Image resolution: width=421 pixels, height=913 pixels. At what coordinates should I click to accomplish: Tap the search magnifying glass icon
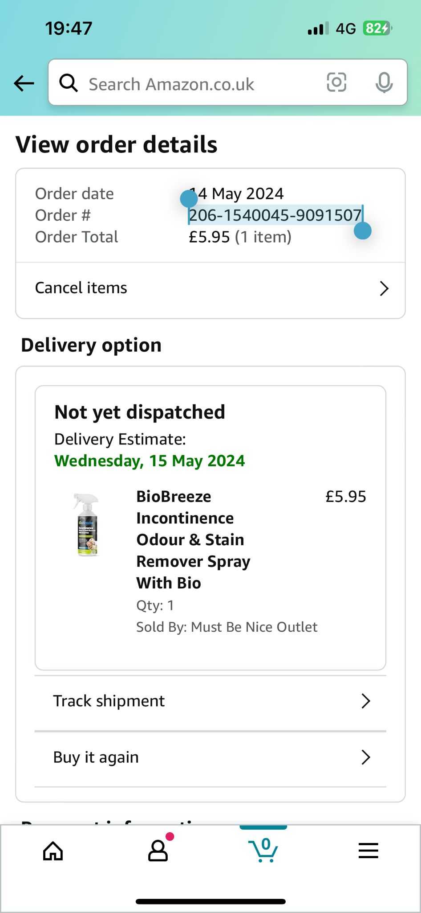click(69, 83)
